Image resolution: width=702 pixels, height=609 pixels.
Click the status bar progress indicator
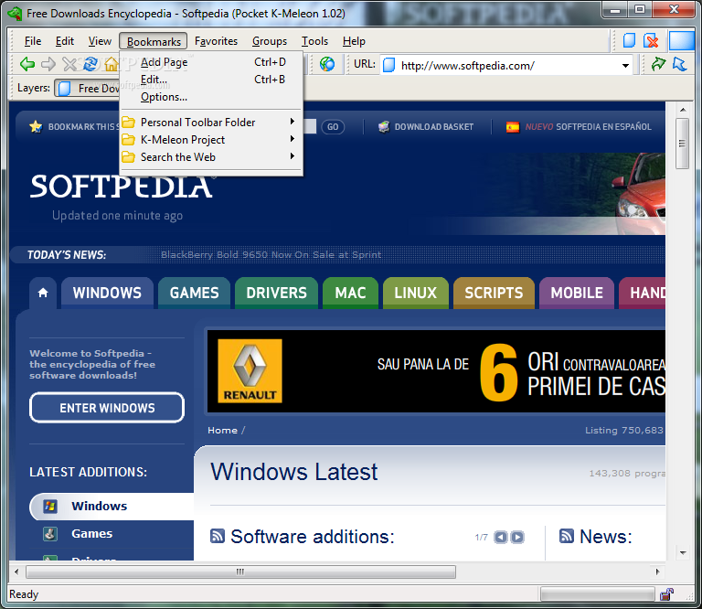pyautogui.click(x=597, y=594)
